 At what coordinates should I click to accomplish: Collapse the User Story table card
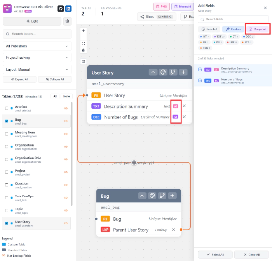coord(153,72)
